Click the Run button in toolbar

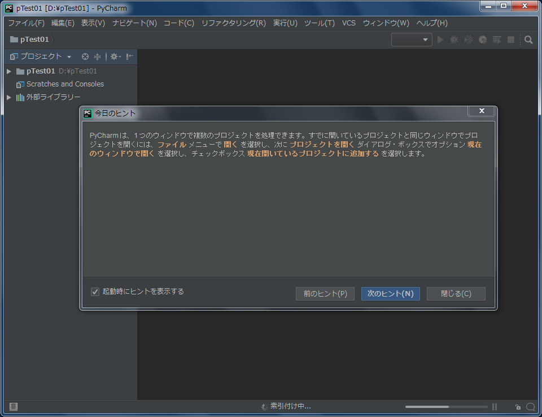point(440,40)
